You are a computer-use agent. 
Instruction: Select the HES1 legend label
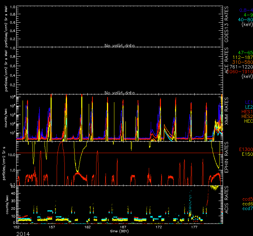pyautogui.click(x=246, y=111)
